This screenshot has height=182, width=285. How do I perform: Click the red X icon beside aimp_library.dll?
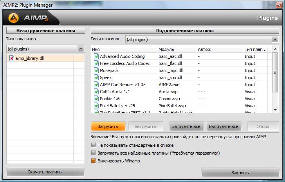click(x=11, y=58)
